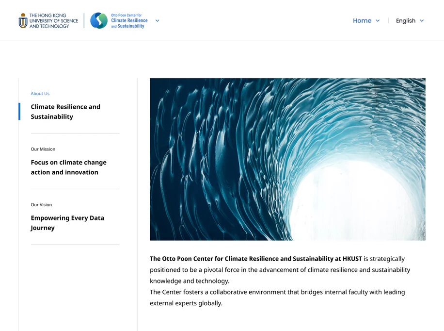Screen dimensions: 444x331
Task: Click the bold Otto Poon Center paragraph heading
Action: click(256, 259)
